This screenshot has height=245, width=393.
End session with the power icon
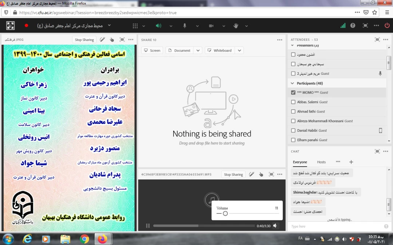[x=387, y=26]
